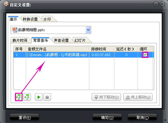Open the 声音设置 tab
The width and height of the screenshot is (168, 123).
coord(61,40)
